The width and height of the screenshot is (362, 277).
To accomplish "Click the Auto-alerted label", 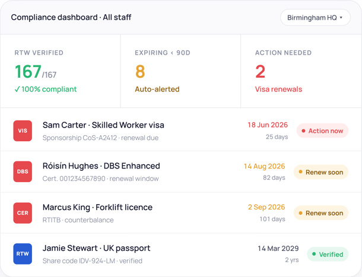I will pyautogui.click(x=157, y=89).
